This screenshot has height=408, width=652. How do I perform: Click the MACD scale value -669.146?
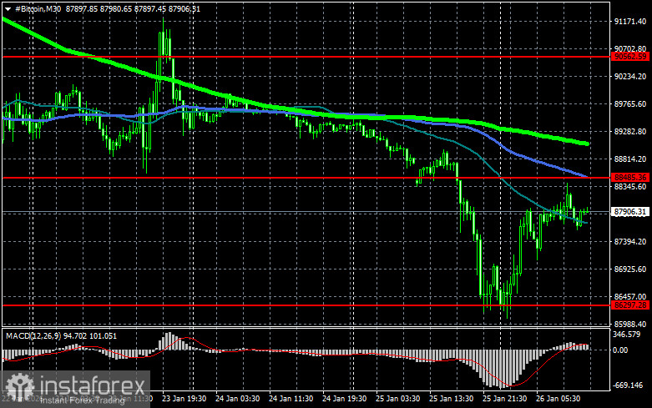(x=628, y=385)
